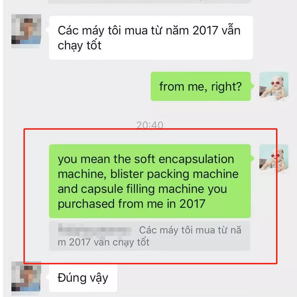This screenshot has width=297, height=297.
Task: Tap the baby avatar beside 'from me, right?'
Action: 274,86
